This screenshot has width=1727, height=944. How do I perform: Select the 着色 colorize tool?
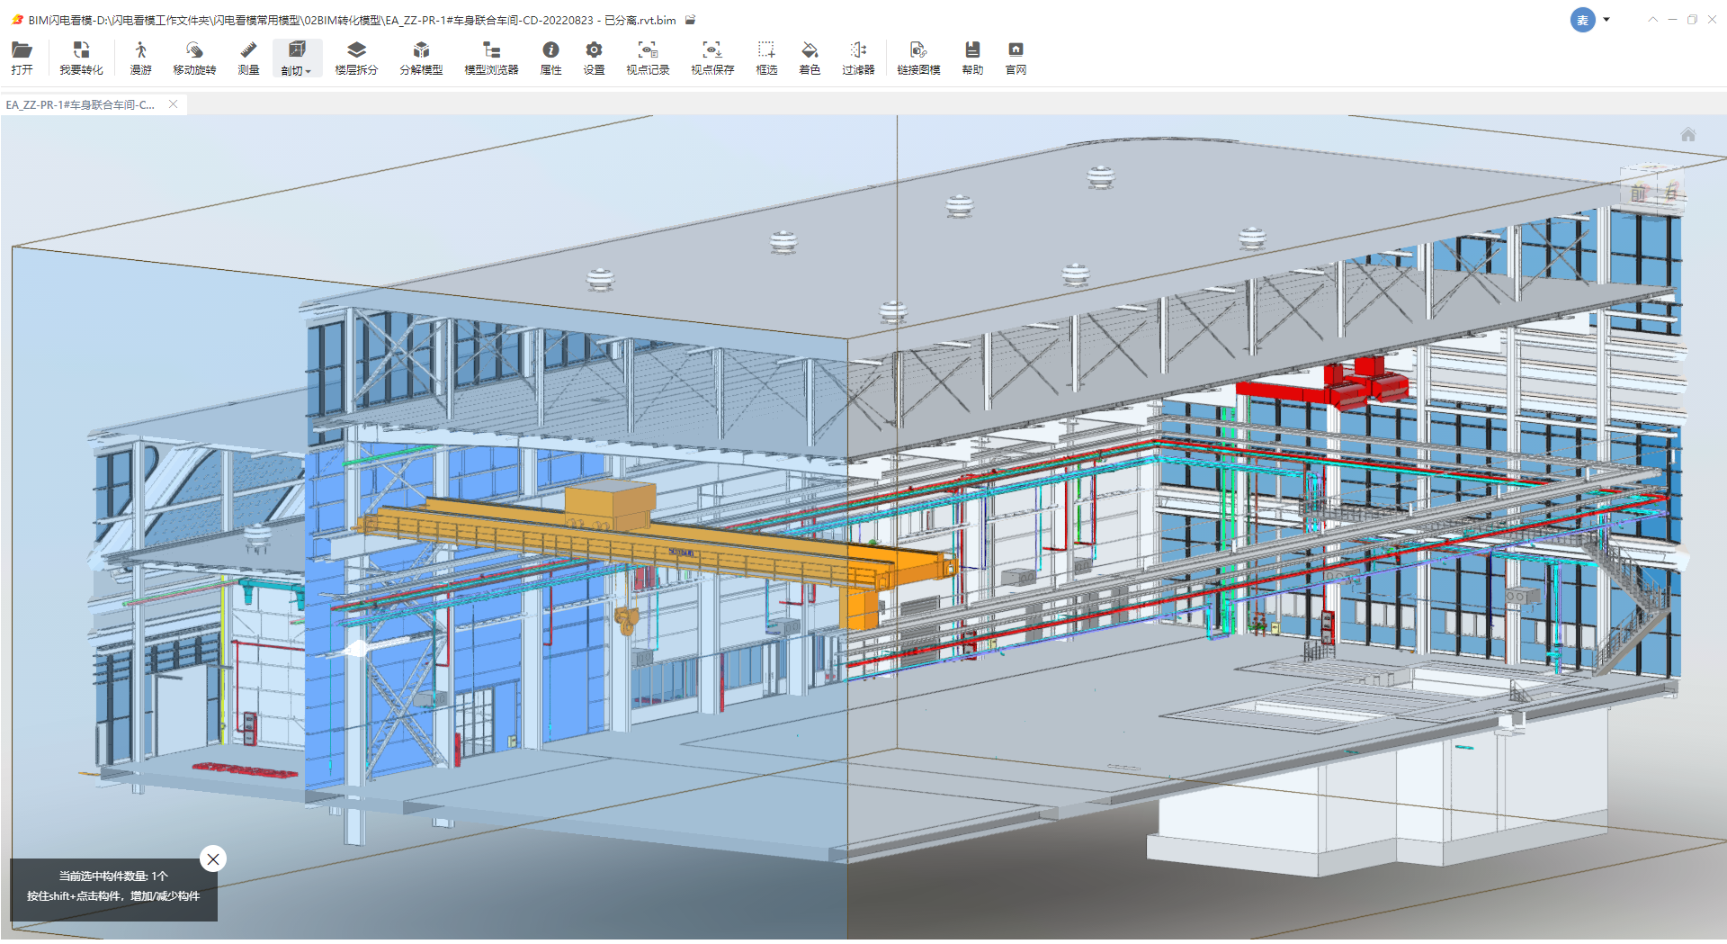point(810,58)
